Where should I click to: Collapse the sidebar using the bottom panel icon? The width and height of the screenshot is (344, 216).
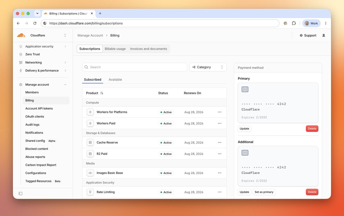coord(21,193)
